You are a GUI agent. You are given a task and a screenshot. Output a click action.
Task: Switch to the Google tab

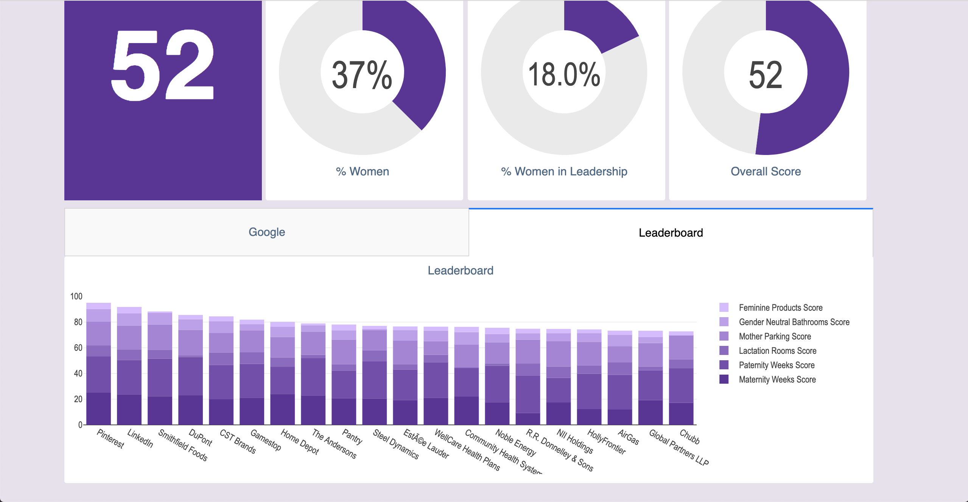[x=266, y=232]
